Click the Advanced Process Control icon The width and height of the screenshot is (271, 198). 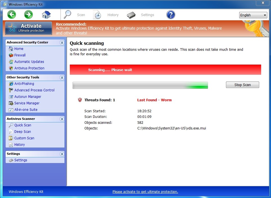coord(11,90)
